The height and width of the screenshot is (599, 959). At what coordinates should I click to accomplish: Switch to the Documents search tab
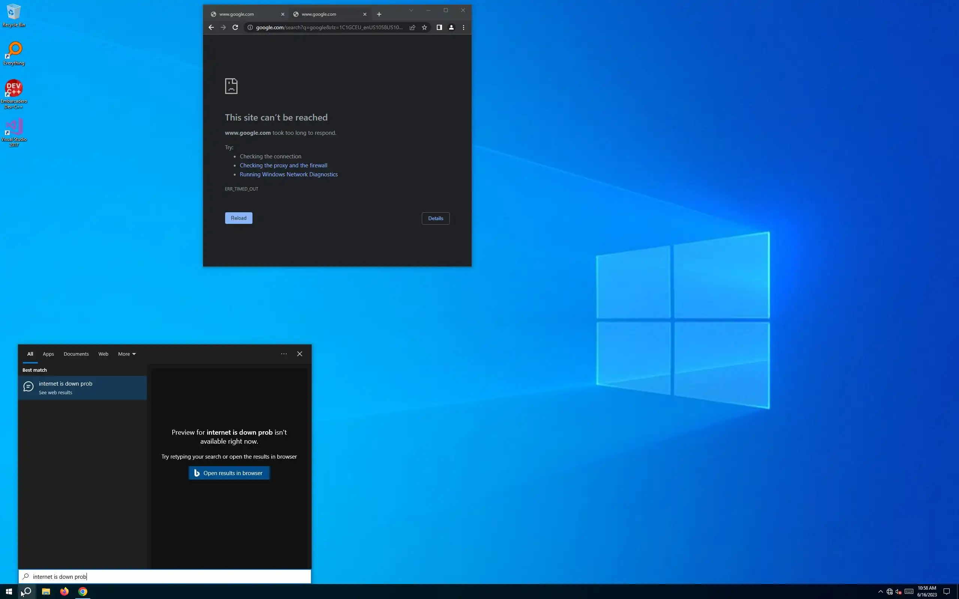pos(76,354)
